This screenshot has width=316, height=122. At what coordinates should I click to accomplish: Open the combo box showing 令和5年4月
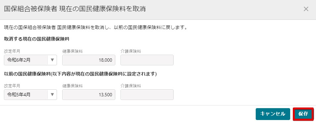coord(30,95)
